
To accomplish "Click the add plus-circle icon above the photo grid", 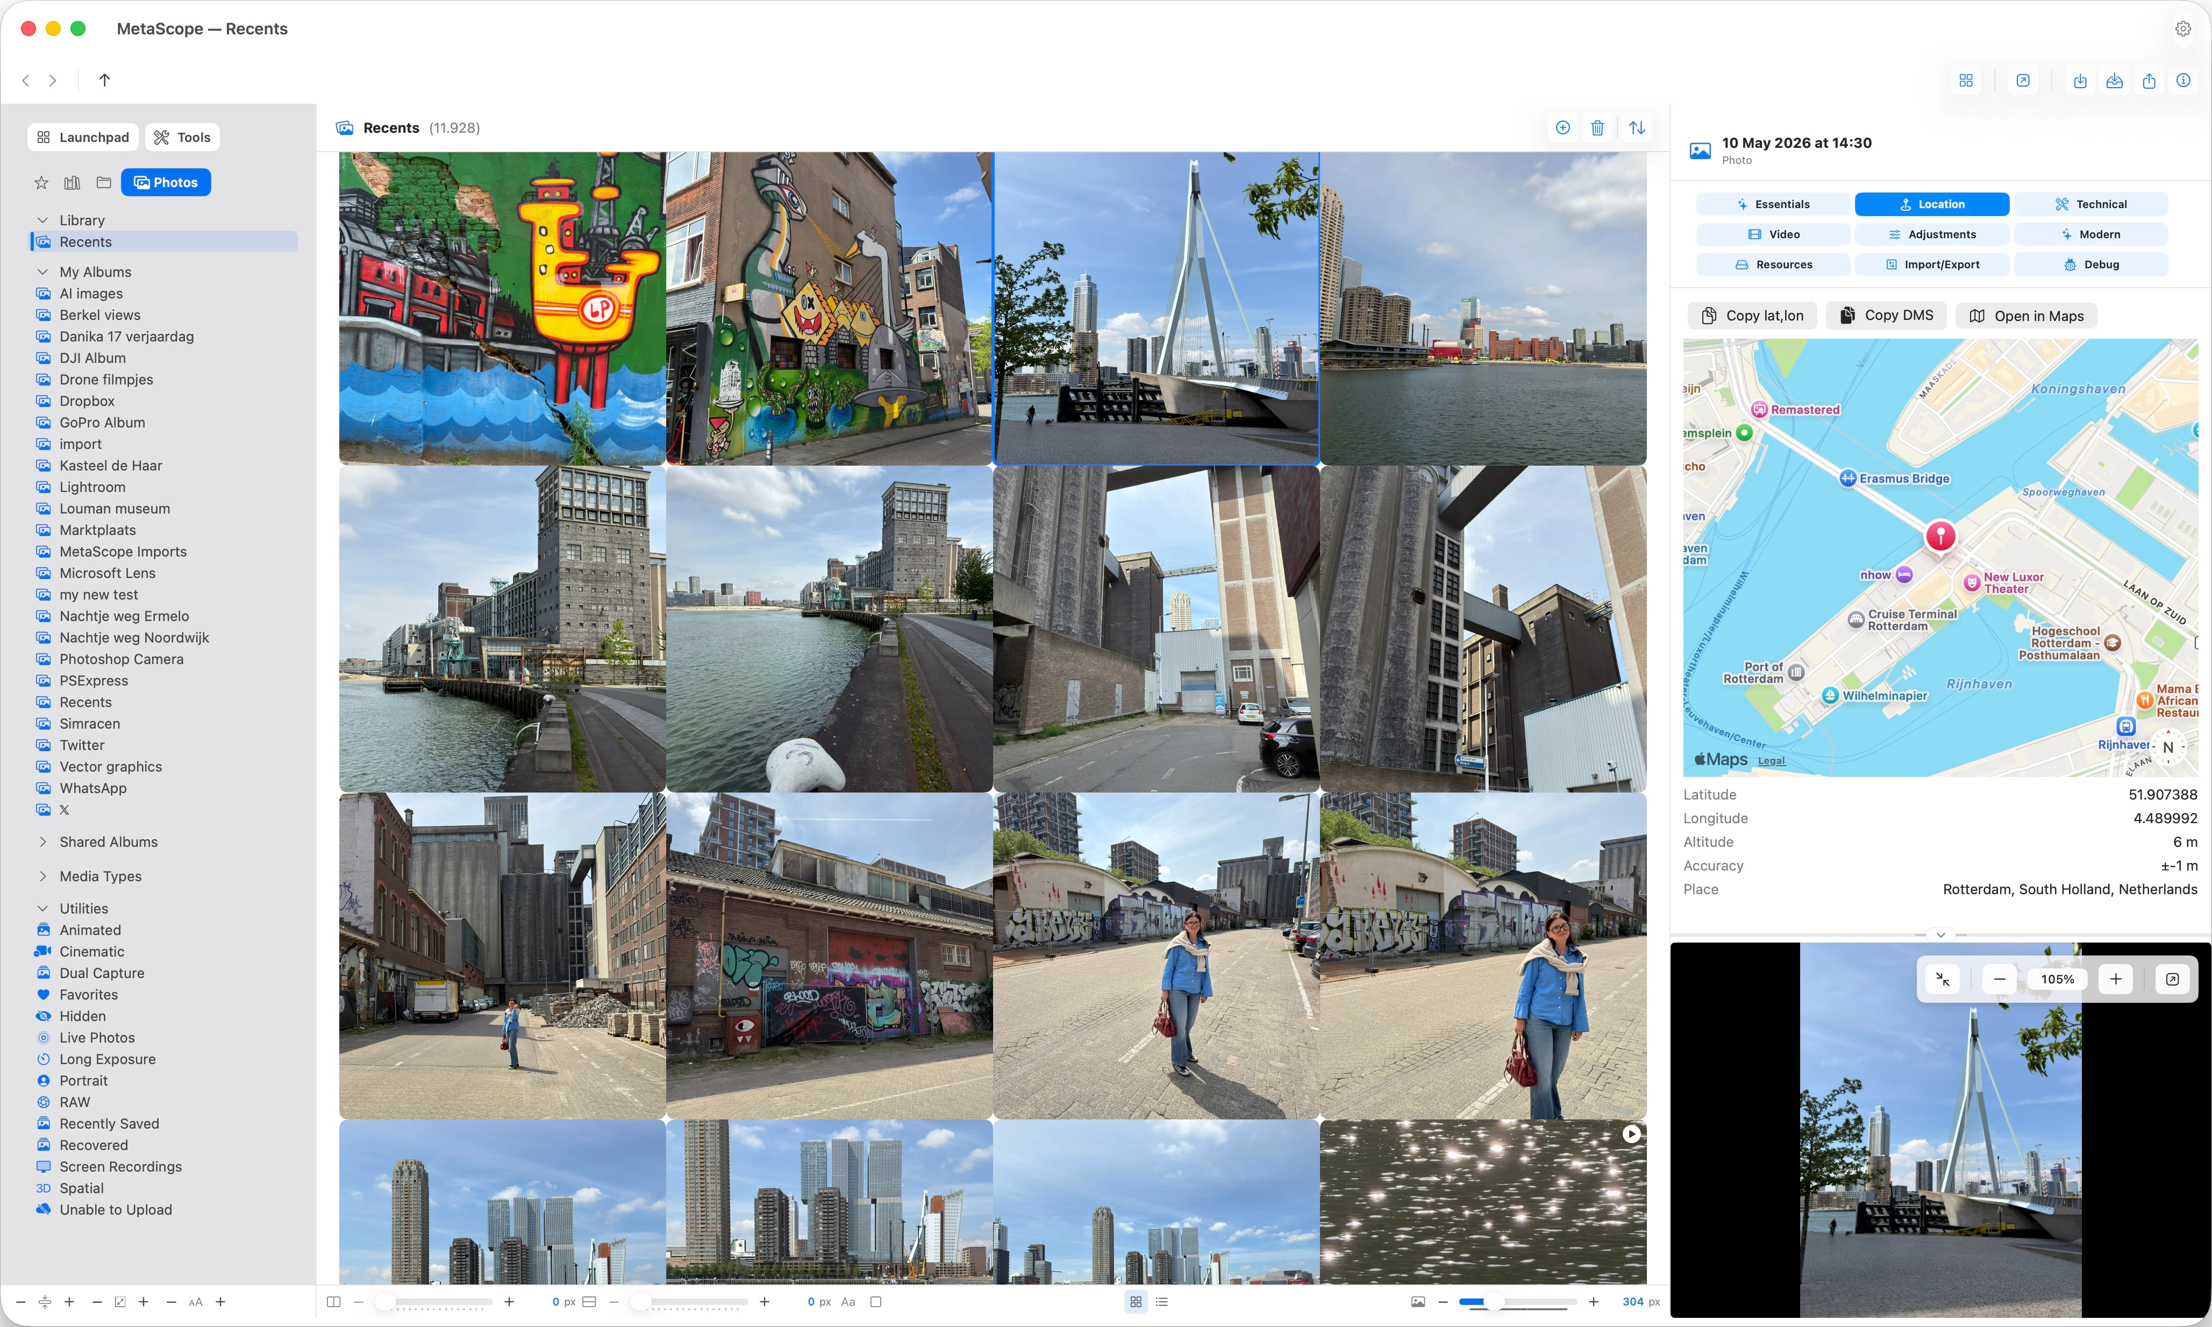I will (x=1562, y=128).
